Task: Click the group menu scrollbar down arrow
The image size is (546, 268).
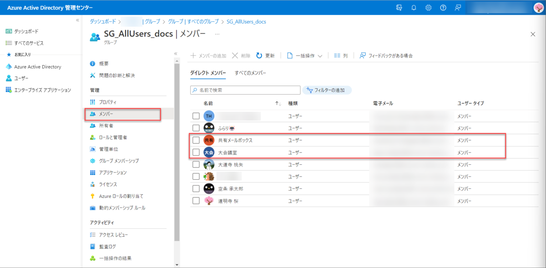Action: point(177,264)
